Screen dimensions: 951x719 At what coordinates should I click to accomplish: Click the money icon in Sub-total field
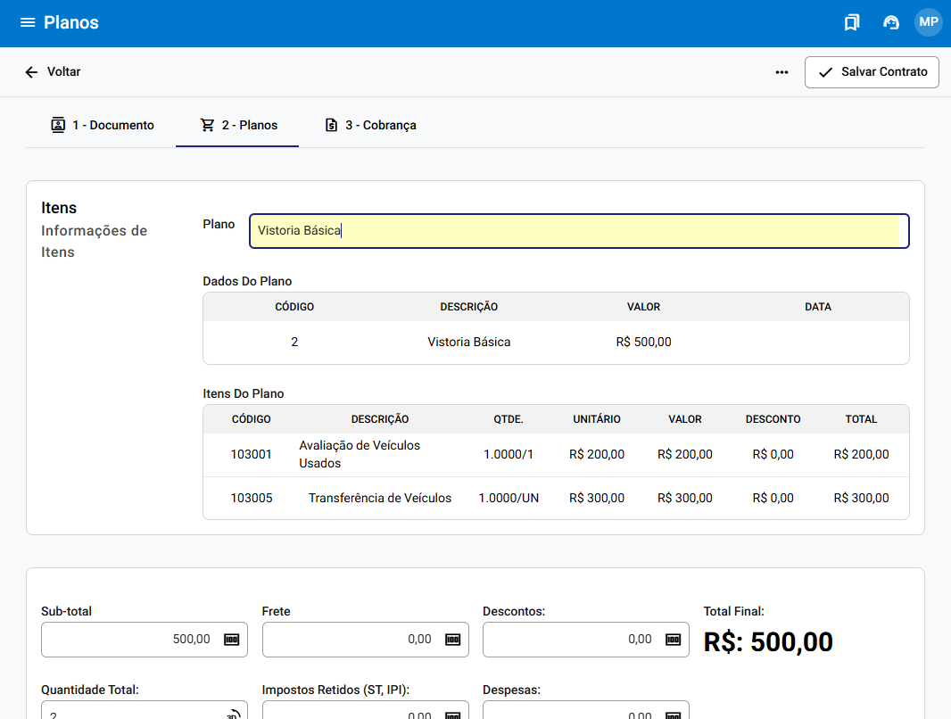pos(232,640)
